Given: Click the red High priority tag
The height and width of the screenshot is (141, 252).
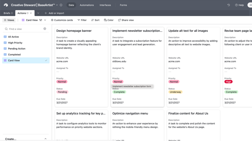Looking at the screenshot, I should (228, 82).
